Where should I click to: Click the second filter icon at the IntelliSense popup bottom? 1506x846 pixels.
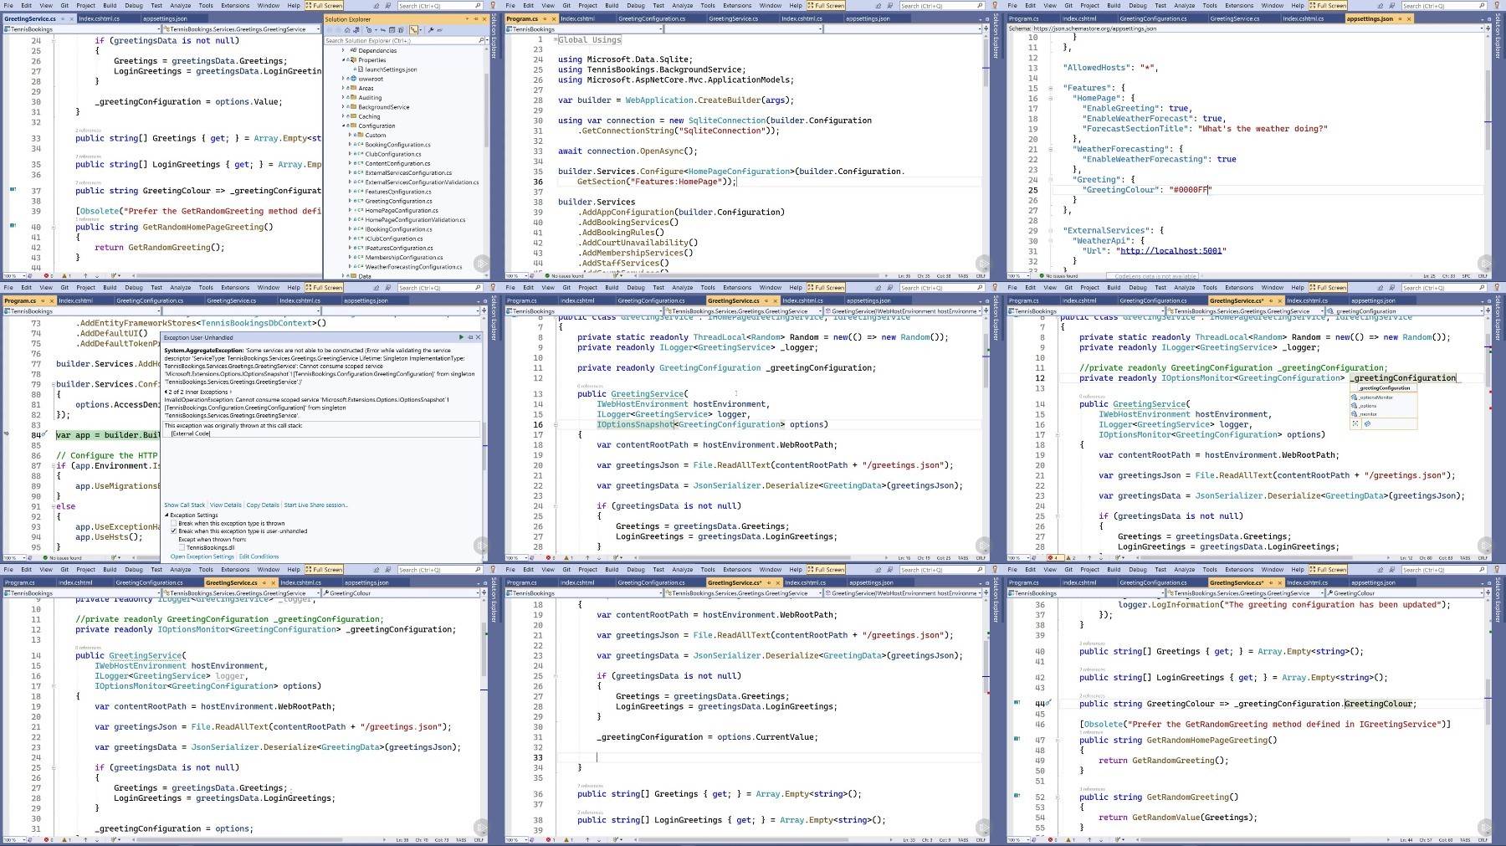click(1367, 423)
